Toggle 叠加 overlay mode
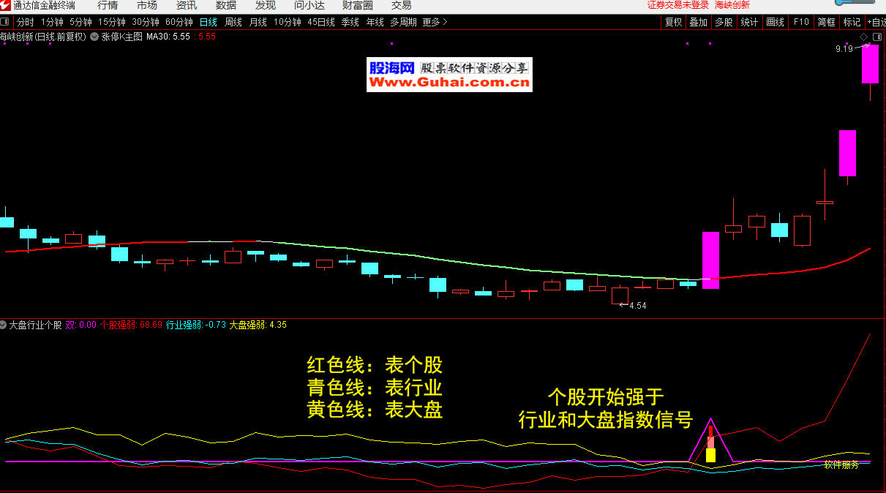 coord(698,22)
